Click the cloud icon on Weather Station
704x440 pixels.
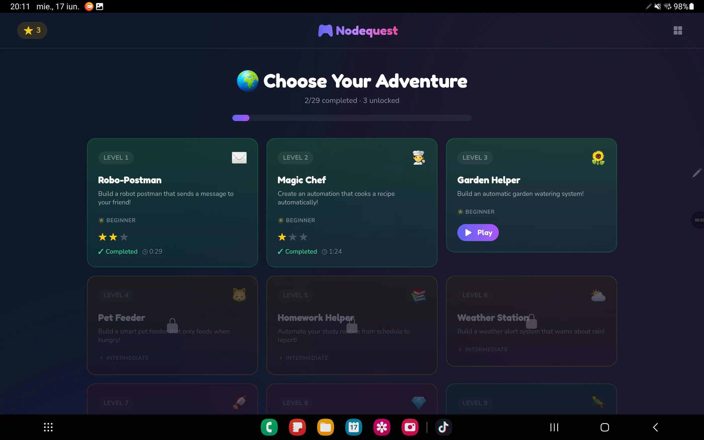point(598,295)
